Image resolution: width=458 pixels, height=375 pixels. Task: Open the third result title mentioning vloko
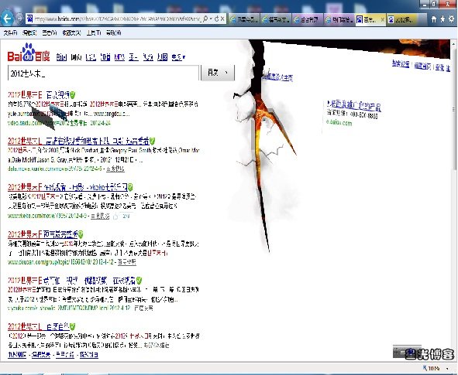(67, 187)
